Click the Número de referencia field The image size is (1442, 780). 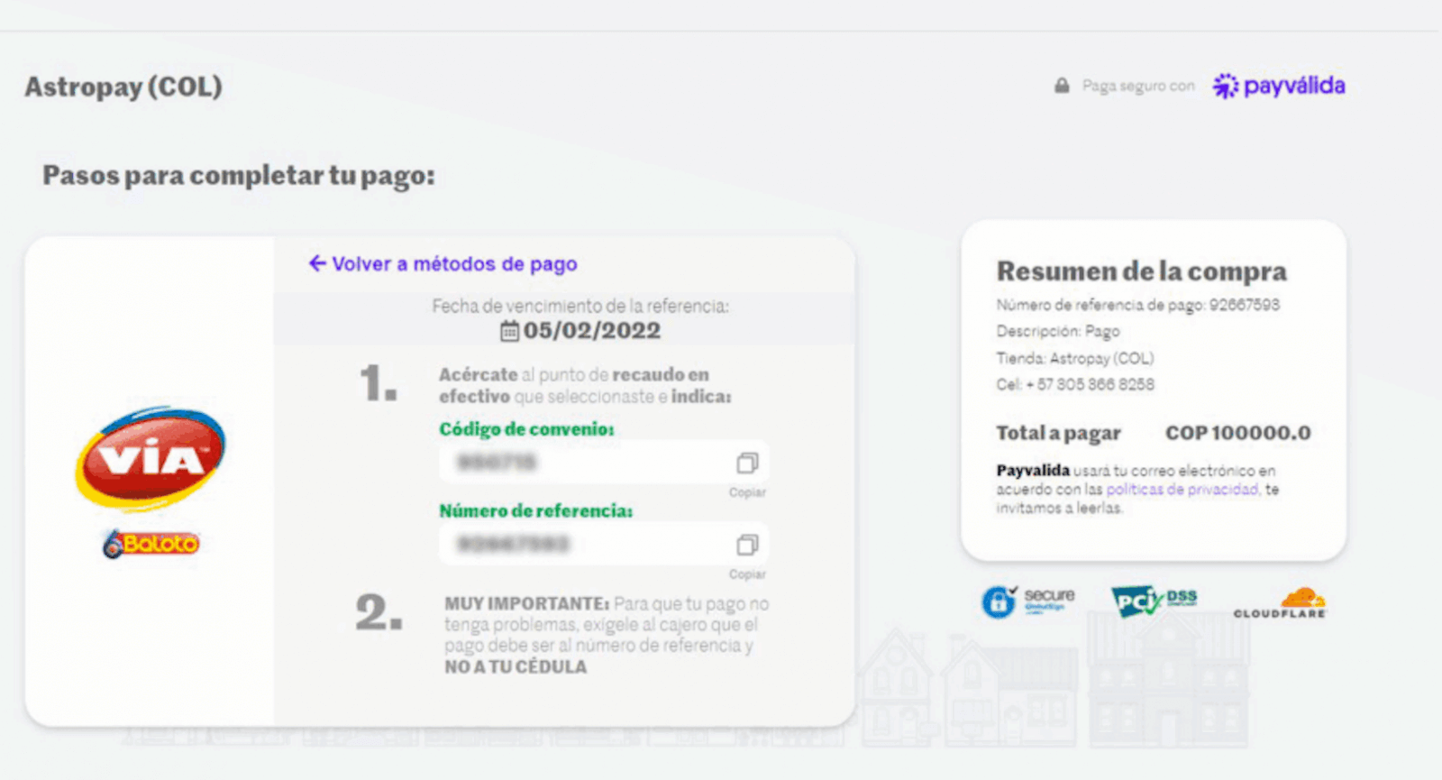(x=604, y=545)
